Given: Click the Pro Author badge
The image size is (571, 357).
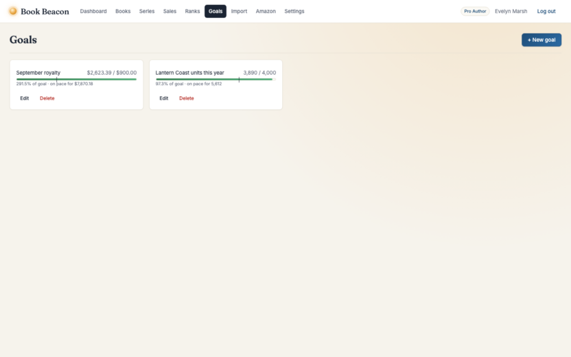Looking at the screenshot, I should 475,11.
